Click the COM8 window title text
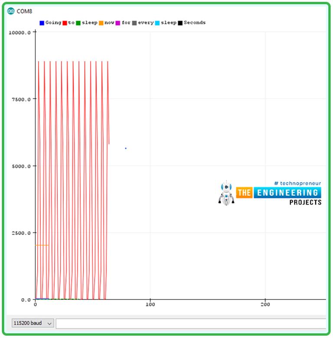333x338 pixels. click(25, 11)
